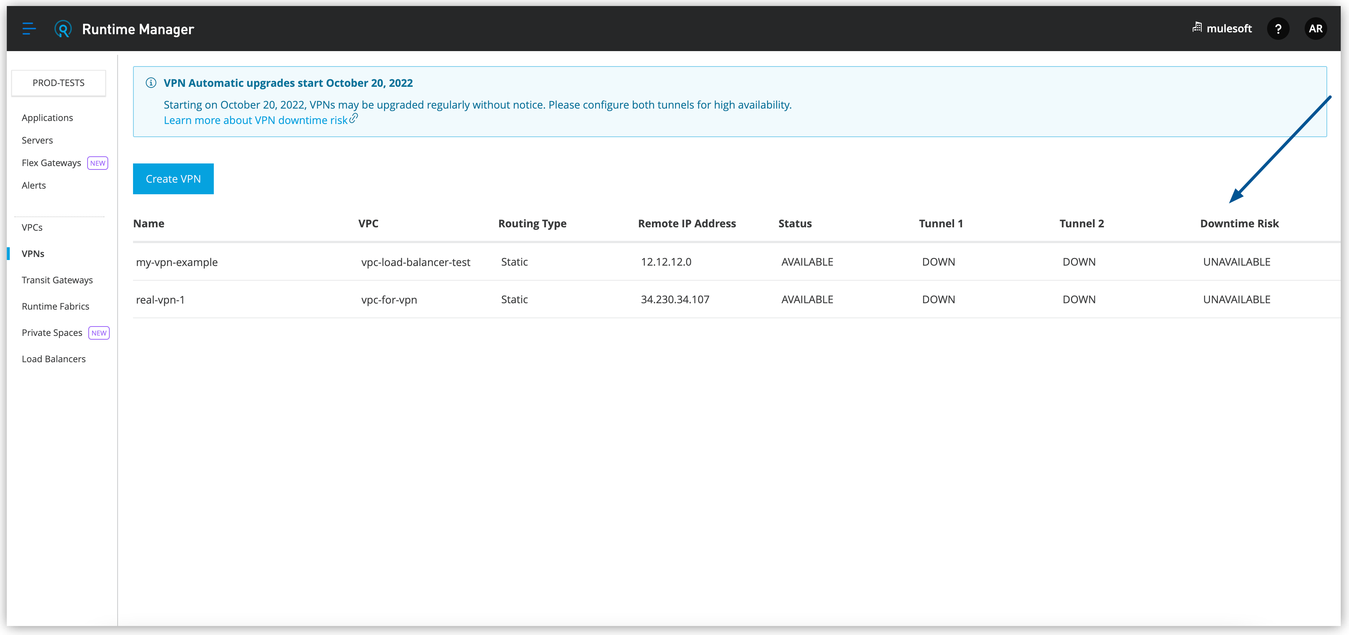
Task: Switch to the Servers section
Action: [x=37, y=140]
